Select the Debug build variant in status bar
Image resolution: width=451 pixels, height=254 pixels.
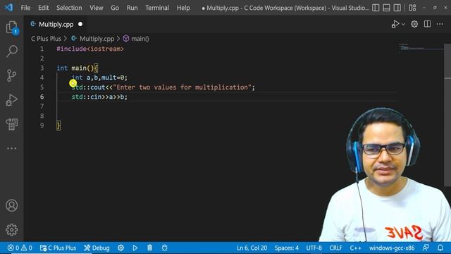point(97,248)
